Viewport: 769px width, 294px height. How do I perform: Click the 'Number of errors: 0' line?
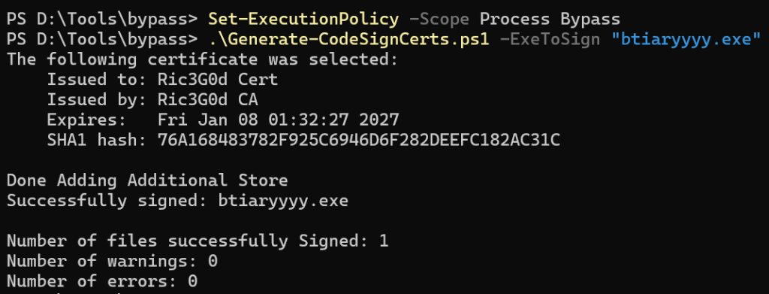102,281
